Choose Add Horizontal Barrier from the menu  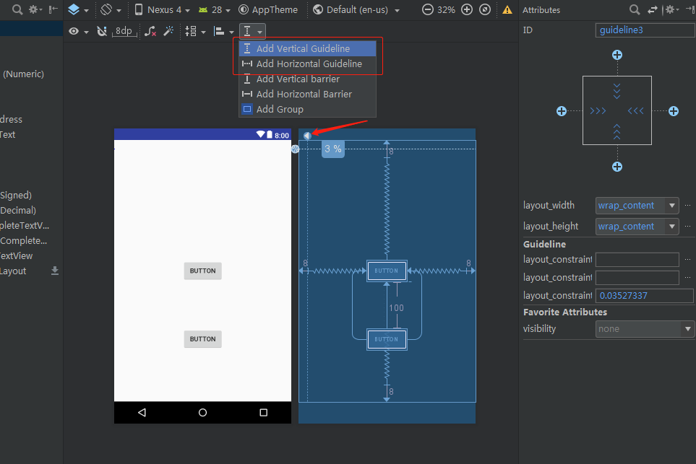click(x=308, y=94)
